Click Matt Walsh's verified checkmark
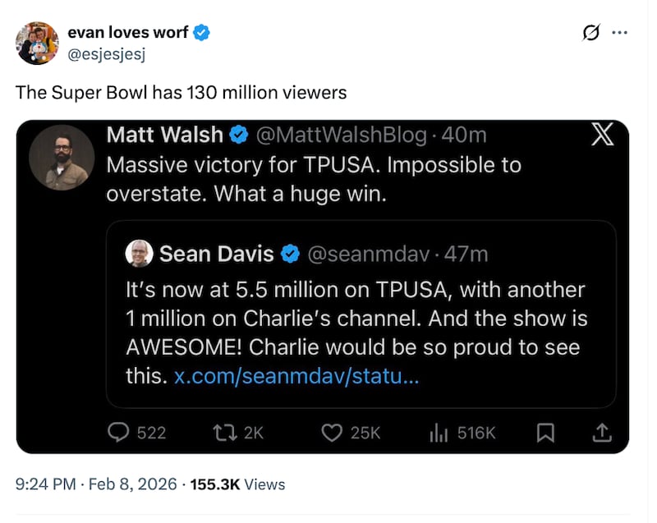 [x=239, y=135]
